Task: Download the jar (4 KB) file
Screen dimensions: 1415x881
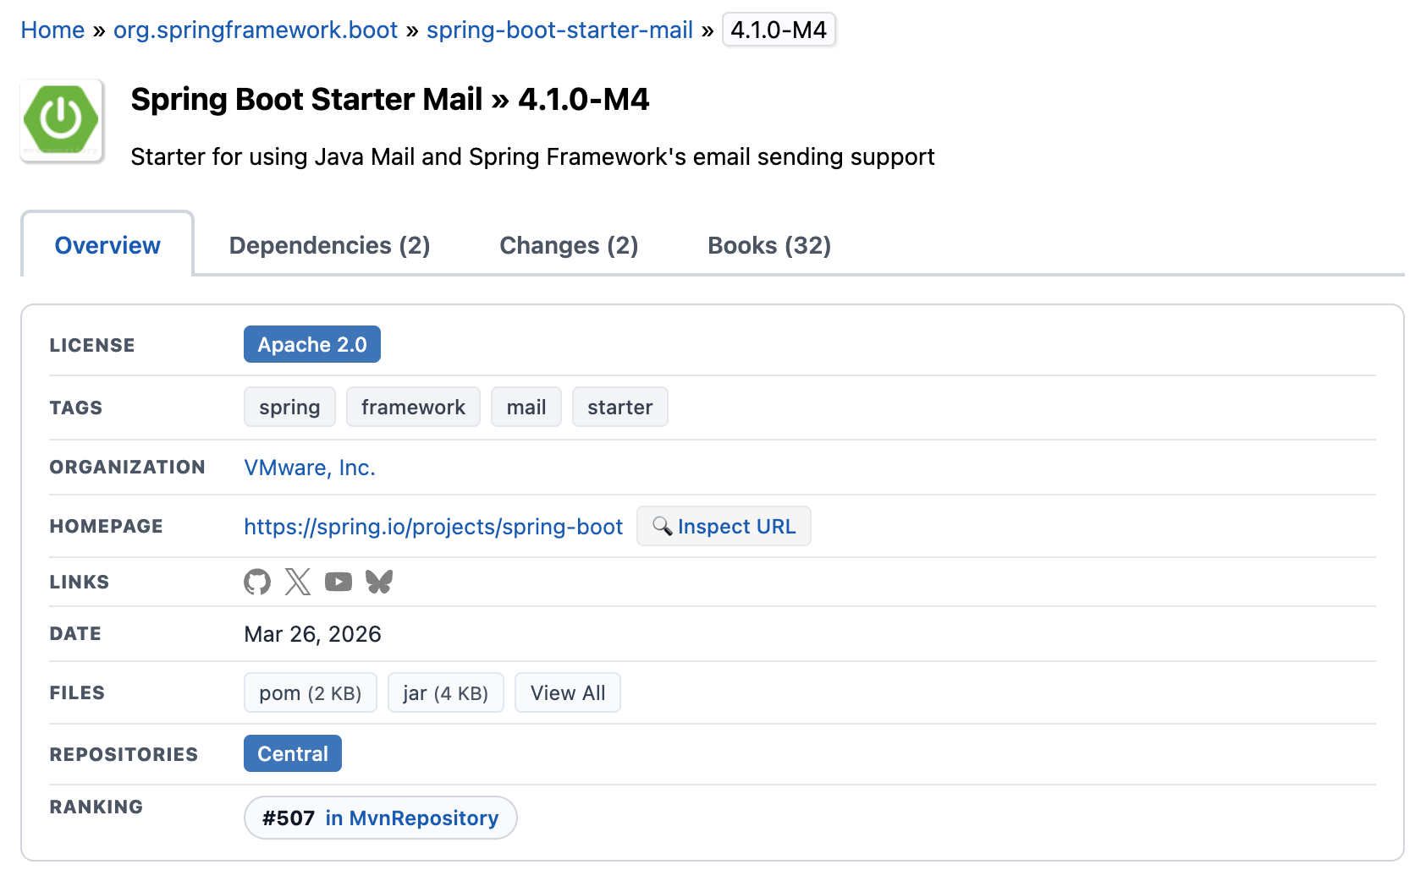Action: 446,692
